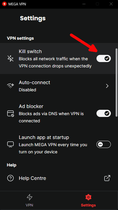Screen dimensions: 118x210
Task: Click the lightning bolt VPN icon
Action: coord(30,197)
